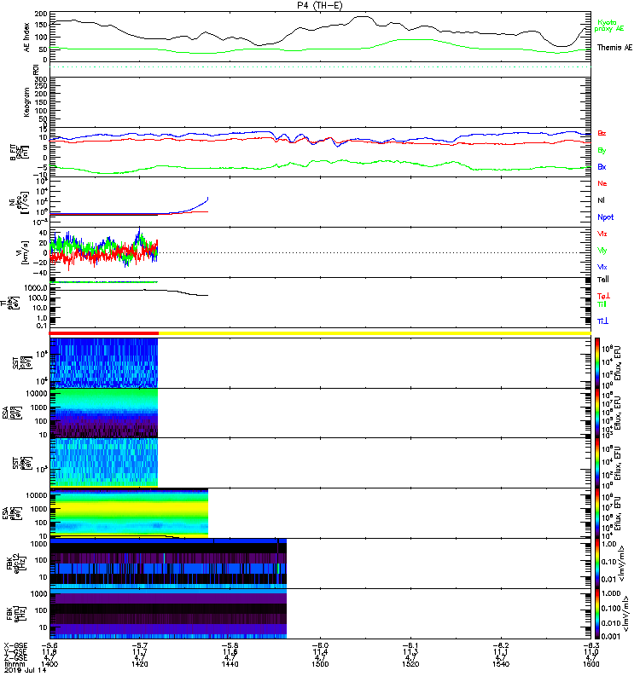Image resolution: width=640 pixels, height=682 pixels.
Task: Click the red Bz legend label
Action: pos(602,133)
